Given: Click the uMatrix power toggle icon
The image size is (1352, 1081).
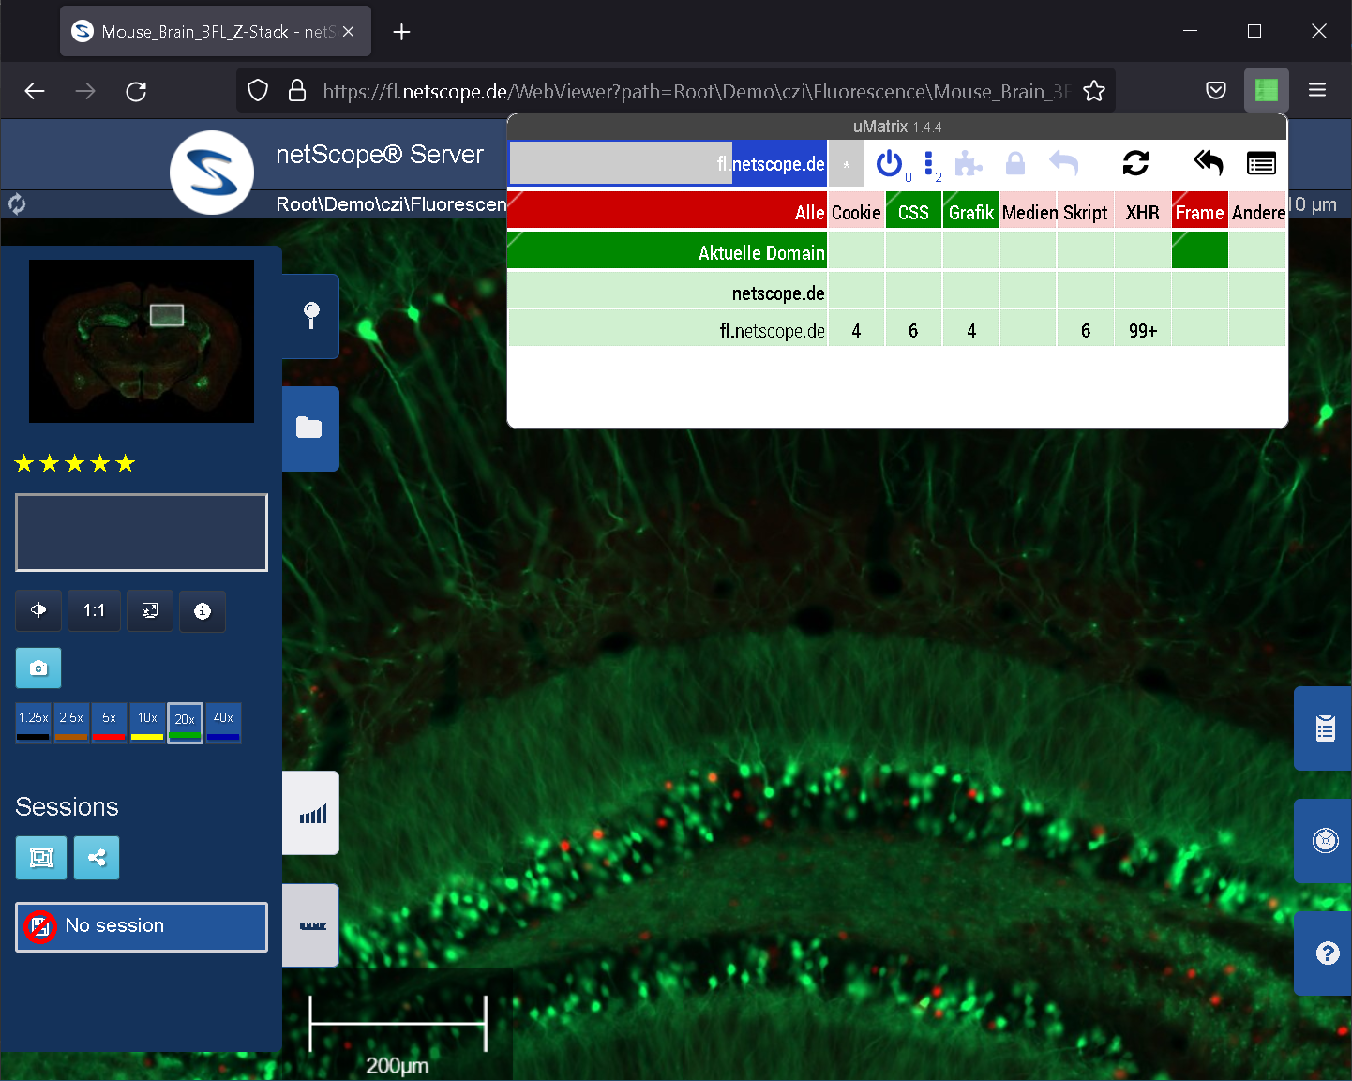Looking at the screenshot, I should [889, 164].
